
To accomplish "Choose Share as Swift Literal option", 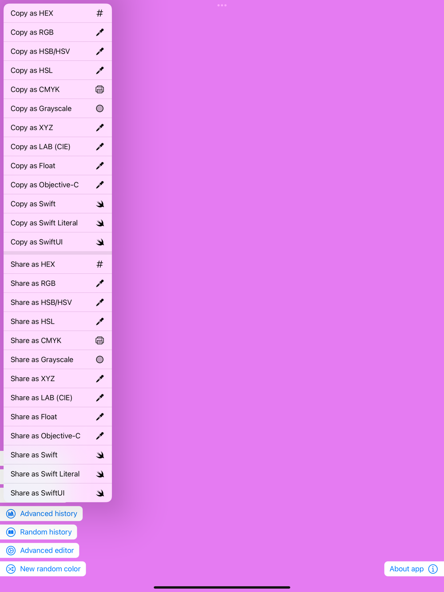I will coord(58,474).
